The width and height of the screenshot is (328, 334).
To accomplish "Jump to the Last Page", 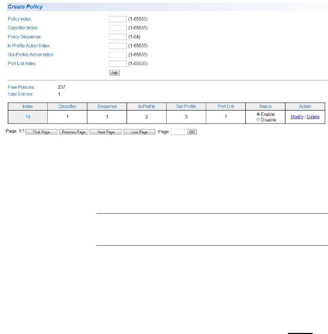I will (139, 132).
